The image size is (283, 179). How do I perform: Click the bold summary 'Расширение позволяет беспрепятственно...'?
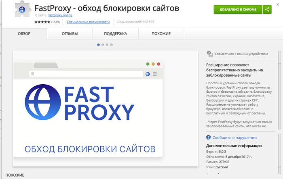click(x=234, y=70)
